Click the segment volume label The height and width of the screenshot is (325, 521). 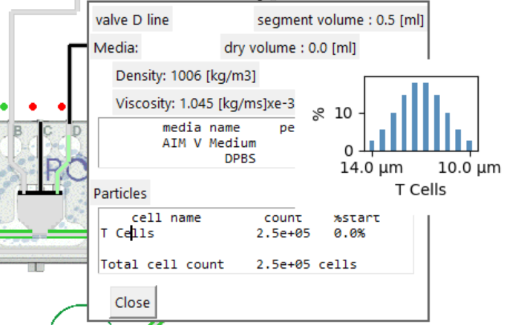pos(340,20)
